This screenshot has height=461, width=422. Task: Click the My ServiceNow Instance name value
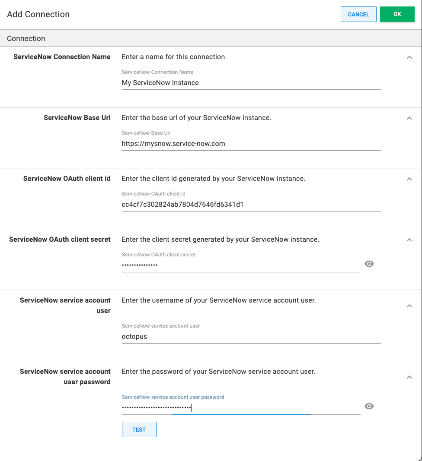161,82
